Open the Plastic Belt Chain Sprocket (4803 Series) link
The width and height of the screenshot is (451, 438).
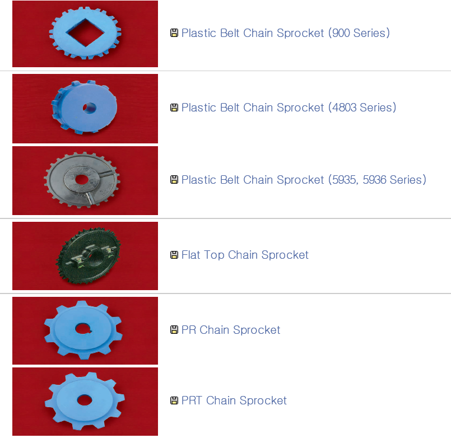pyautogui.click(x=289, y=108)
